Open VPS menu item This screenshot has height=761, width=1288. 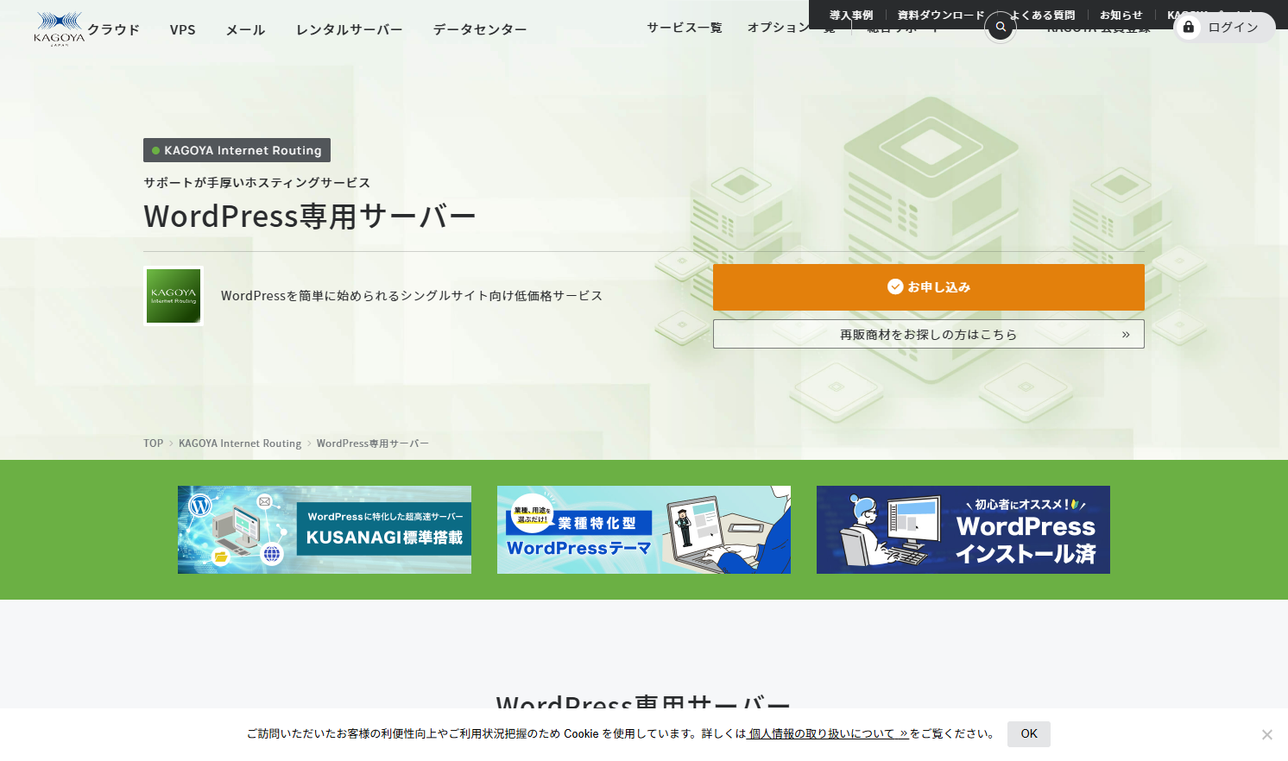(183, 29)
